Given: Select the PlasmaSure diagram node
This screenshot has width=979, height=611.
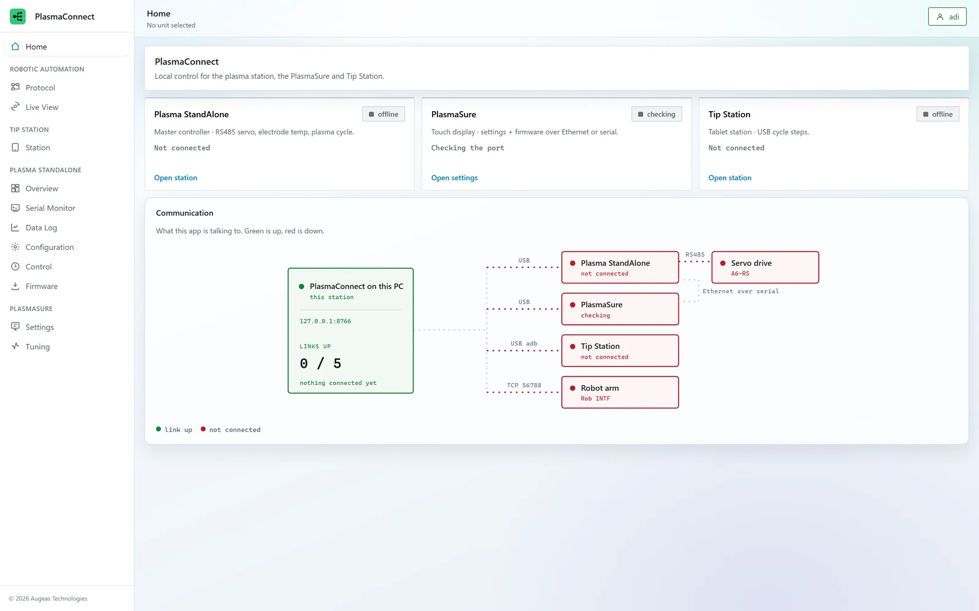Looking at the screenshot, I should click(620, 309).
